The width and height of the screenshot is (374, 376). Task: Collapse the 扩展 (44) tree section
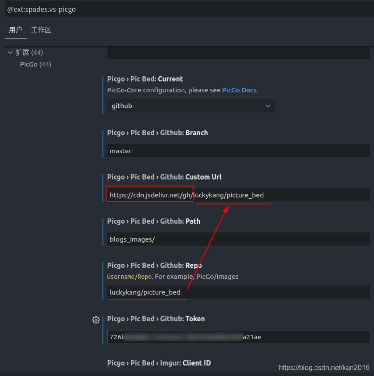pyautogui.click(x=10, y=52)
